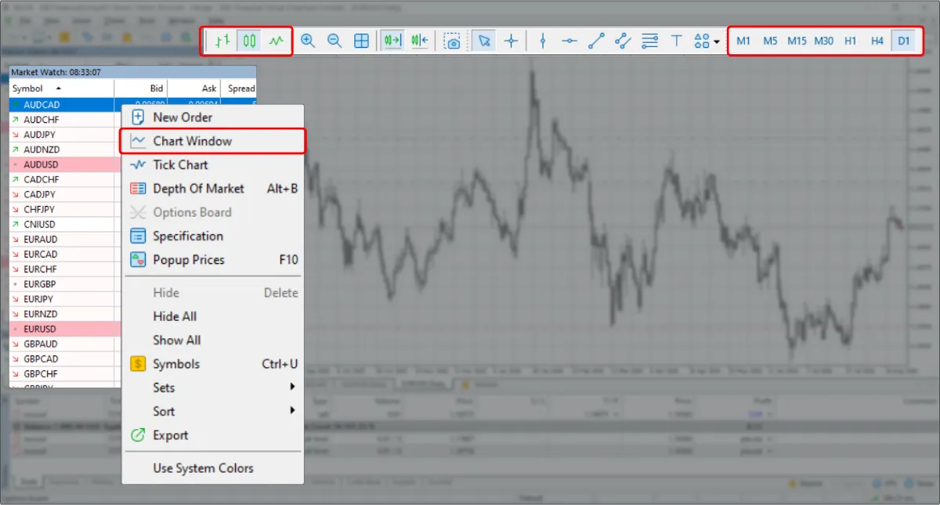Select AUDJPY row in Market Watch
The image size is (940, 505).
click(x=65, y=135)
